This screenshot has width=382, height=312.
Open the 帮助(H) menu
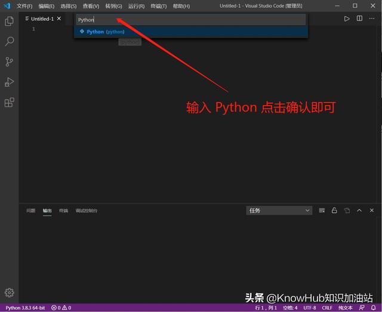coord(181,6)
